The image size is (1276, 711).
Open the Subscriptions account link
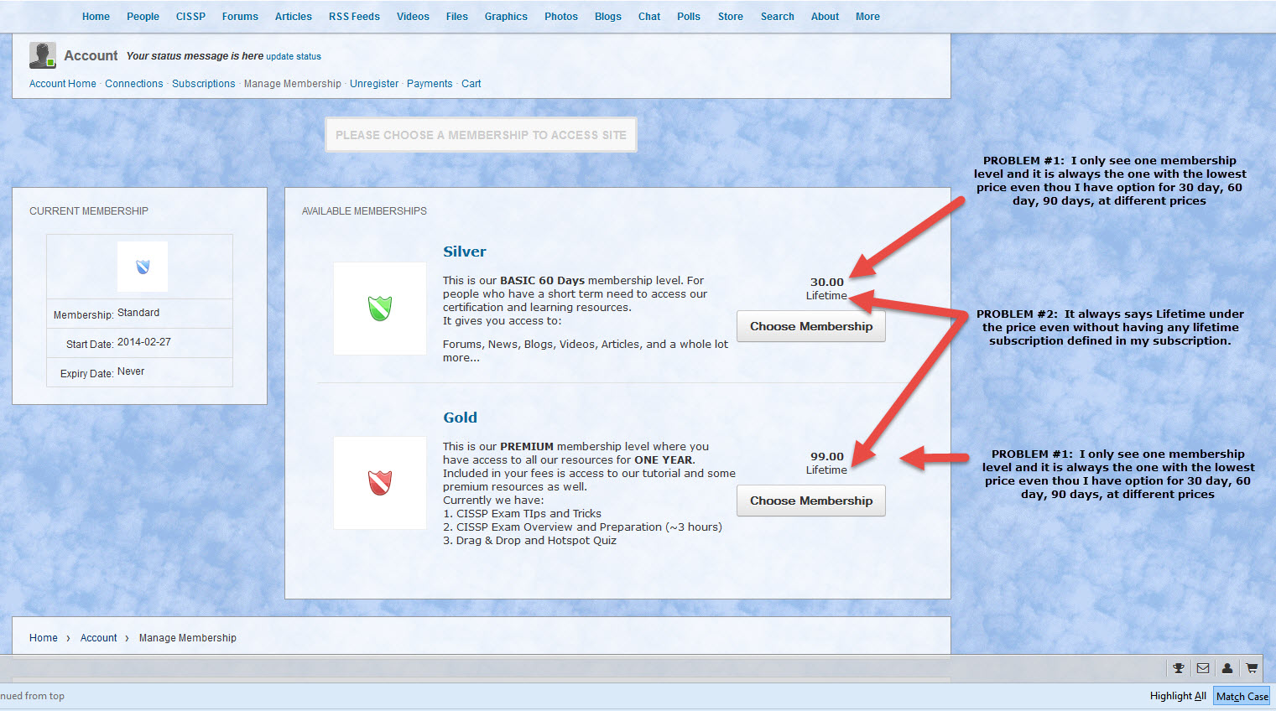pyautogui.click(x=204, y=84)
